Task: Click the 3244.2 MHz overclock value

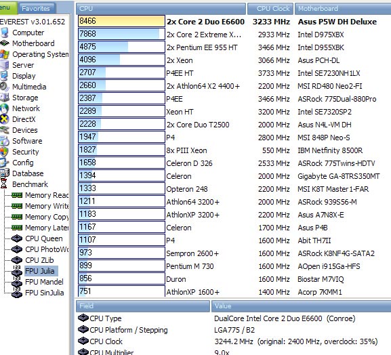Action: (x=296, y=341)
